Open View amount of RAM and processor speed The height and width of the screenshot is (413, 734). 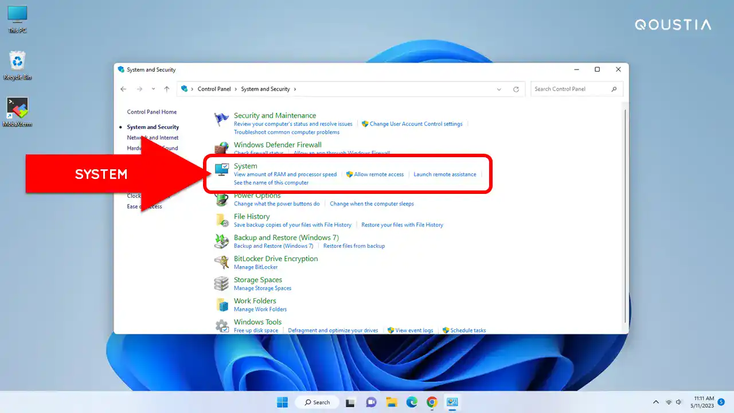point(285,174)
